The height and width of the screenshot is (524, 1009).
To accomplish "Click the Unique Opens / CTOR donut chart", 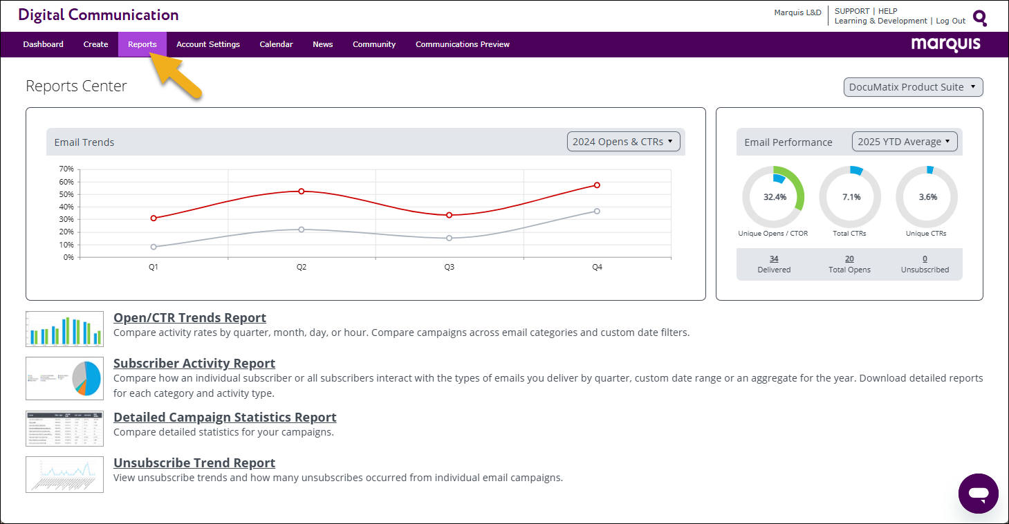I will click(773, 197).
